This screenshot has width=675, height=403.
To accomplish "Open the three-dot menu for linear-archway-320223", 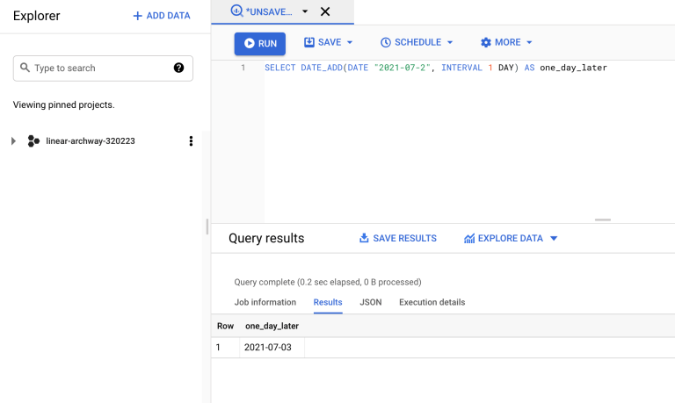I will pyautogui.click(x=191, y=141).
